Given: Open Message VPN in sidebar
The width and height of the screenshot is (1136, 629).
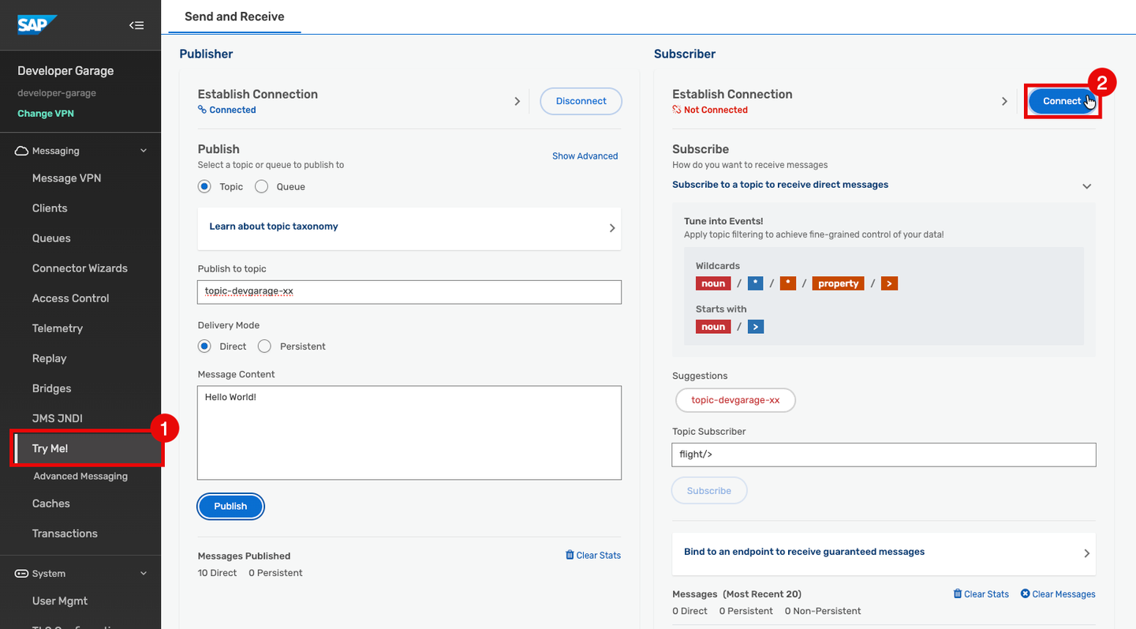Looking at the screenshot, I should [x=66, y=178].
